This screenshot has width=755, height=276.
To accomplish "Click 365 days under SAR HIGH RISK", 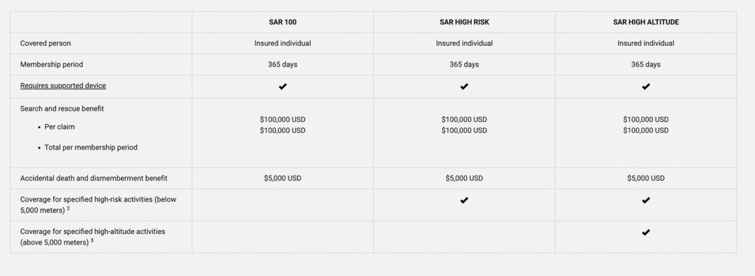I will (464, 65).
